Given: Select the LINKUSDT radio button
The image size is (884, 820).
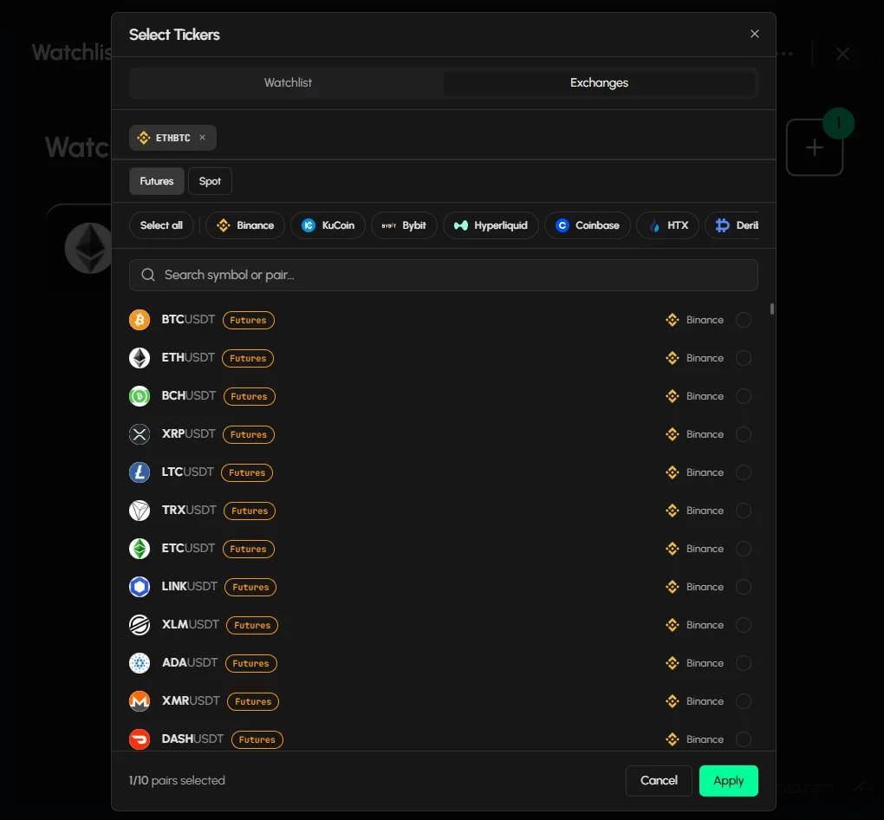Looking at the screenshot, I should point(744,587).
